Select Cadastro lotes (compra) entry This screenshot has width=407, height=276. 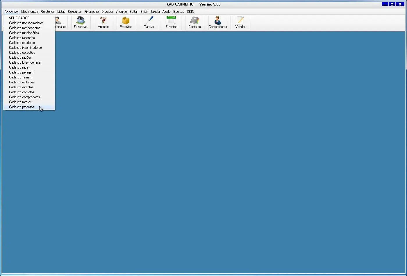25,62
